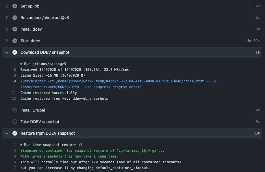The height and width of the screenshot is (172, 265).
Task: Click the success icon next to Run actions/checkout@v3
Action: [x=14, y=17]
